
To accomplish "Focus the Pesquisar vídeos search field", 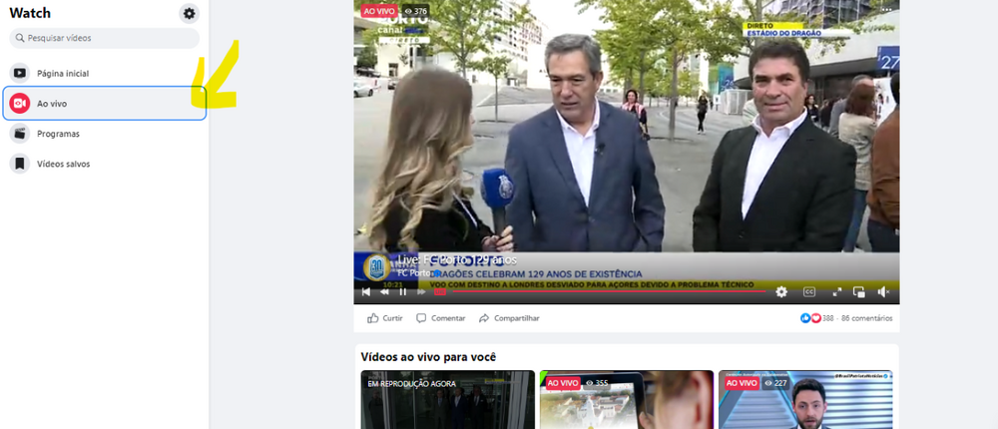I will tap(105, 38).
